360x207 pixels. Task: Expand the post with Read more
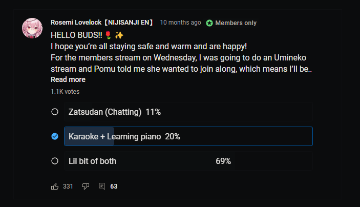coord(68,79)
